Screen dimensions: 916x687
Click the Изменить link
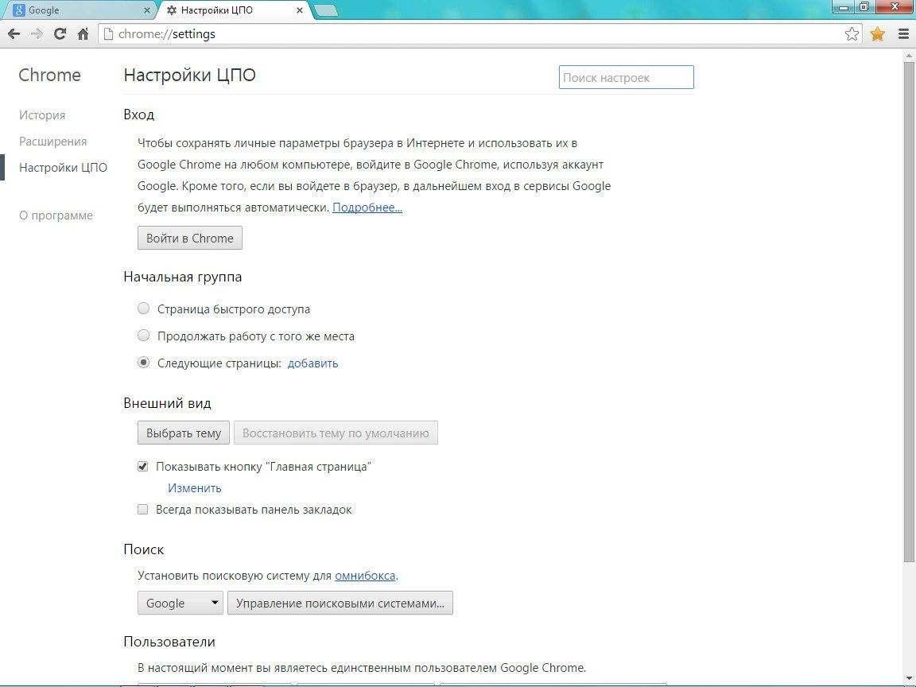pyautogui.click(x=195, y=487)
